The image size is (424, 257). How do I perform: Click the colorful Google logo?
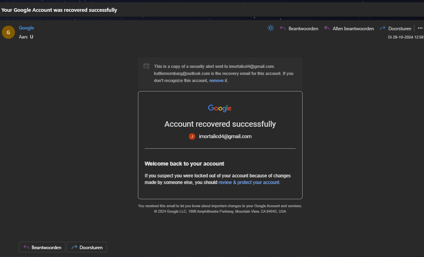click(220, 108)
